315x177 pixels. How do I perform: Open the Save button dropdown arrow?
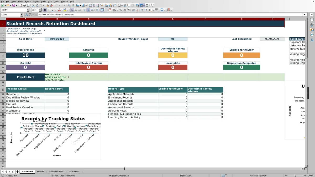(16, 5)
